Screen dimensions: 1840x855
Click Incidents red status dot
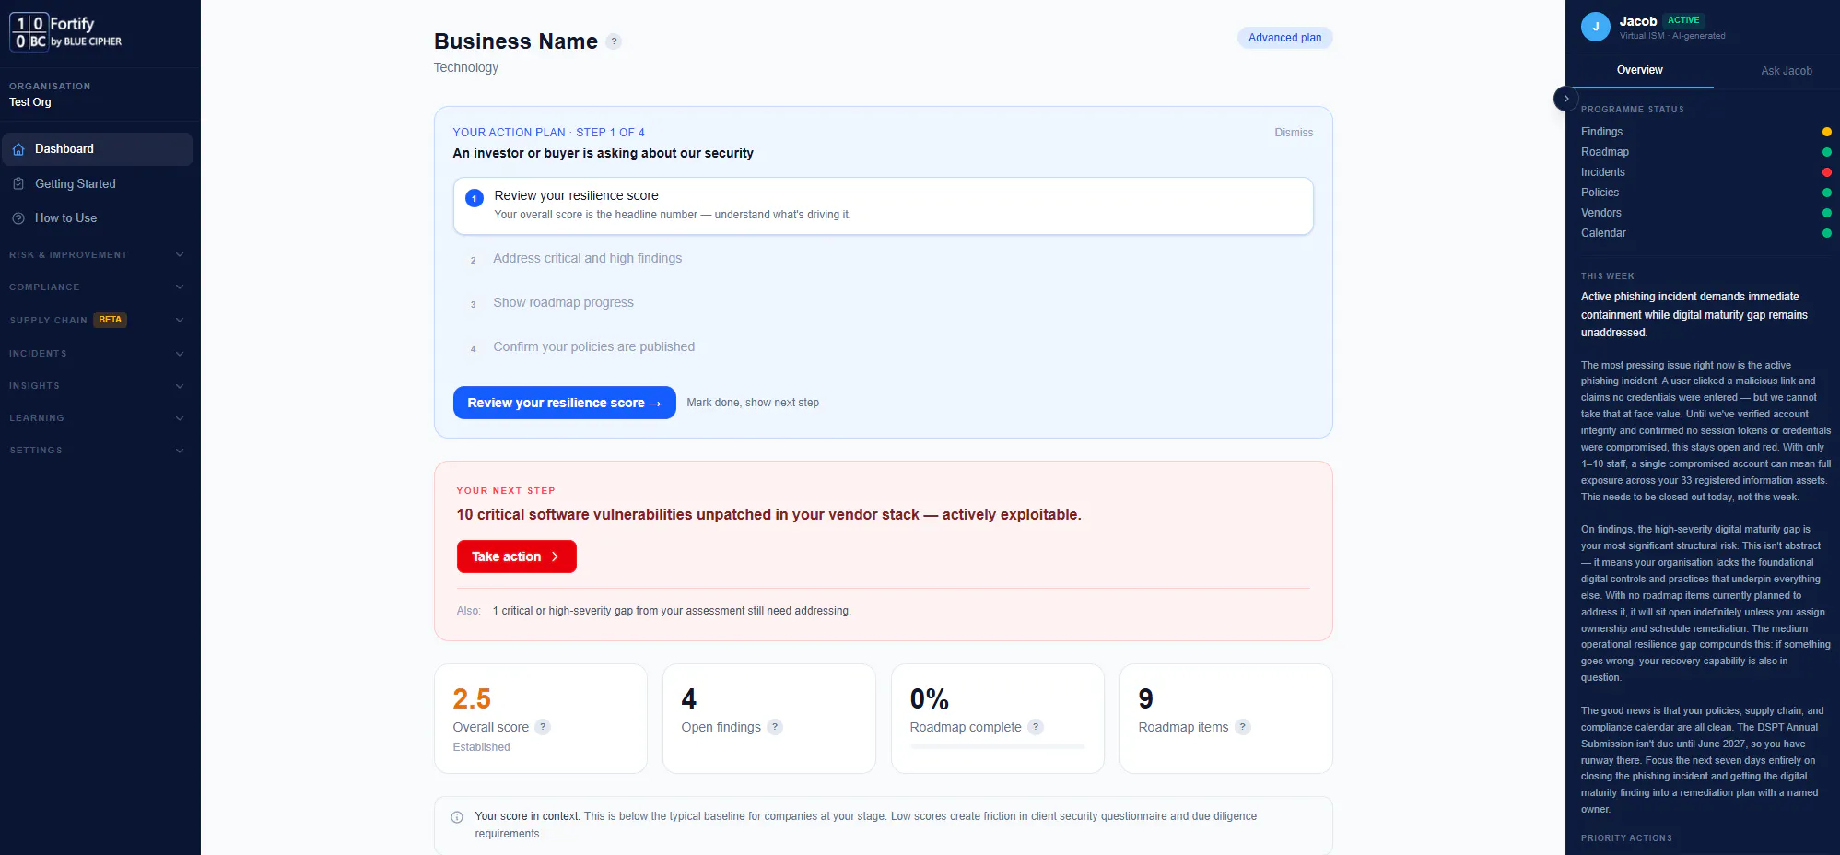pos(1827,172)
